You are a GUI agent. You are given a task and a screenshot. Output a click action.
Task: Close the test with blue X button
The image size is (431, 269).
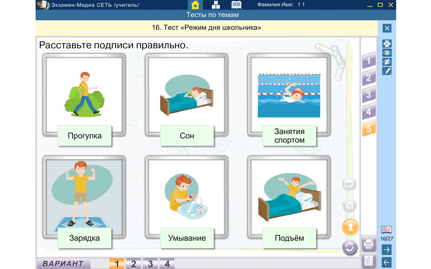[387, 28]
